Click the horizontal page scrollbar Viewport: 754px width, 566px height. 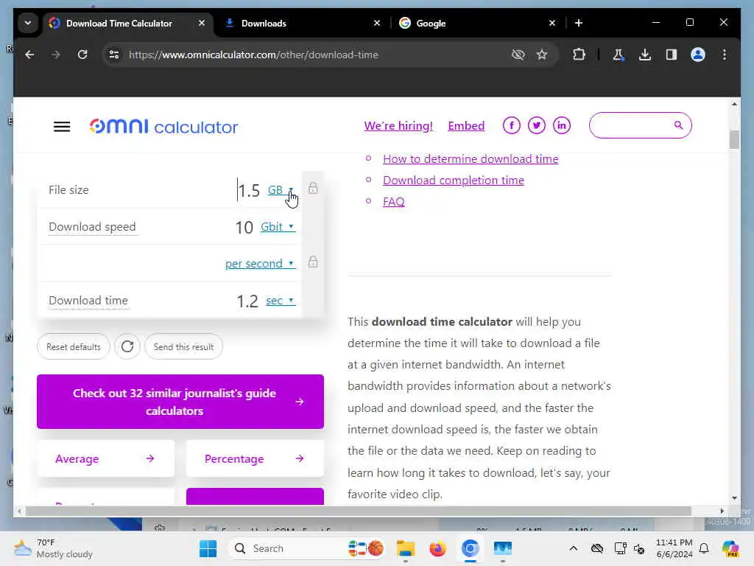(x=359, y=511)
